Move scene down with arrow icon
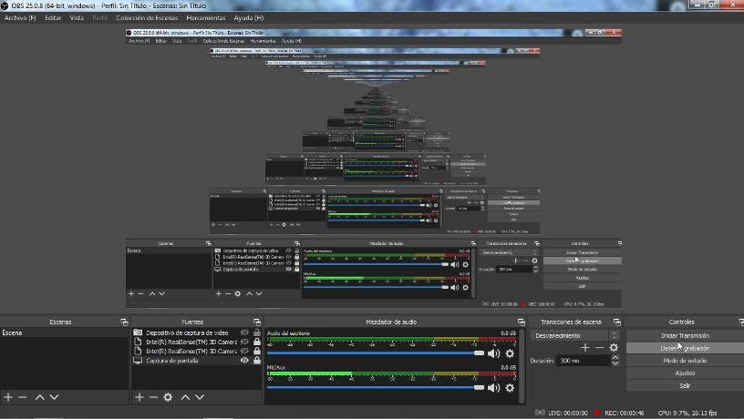The width and height of the screenshot is (744, 419). pos(54,397)
